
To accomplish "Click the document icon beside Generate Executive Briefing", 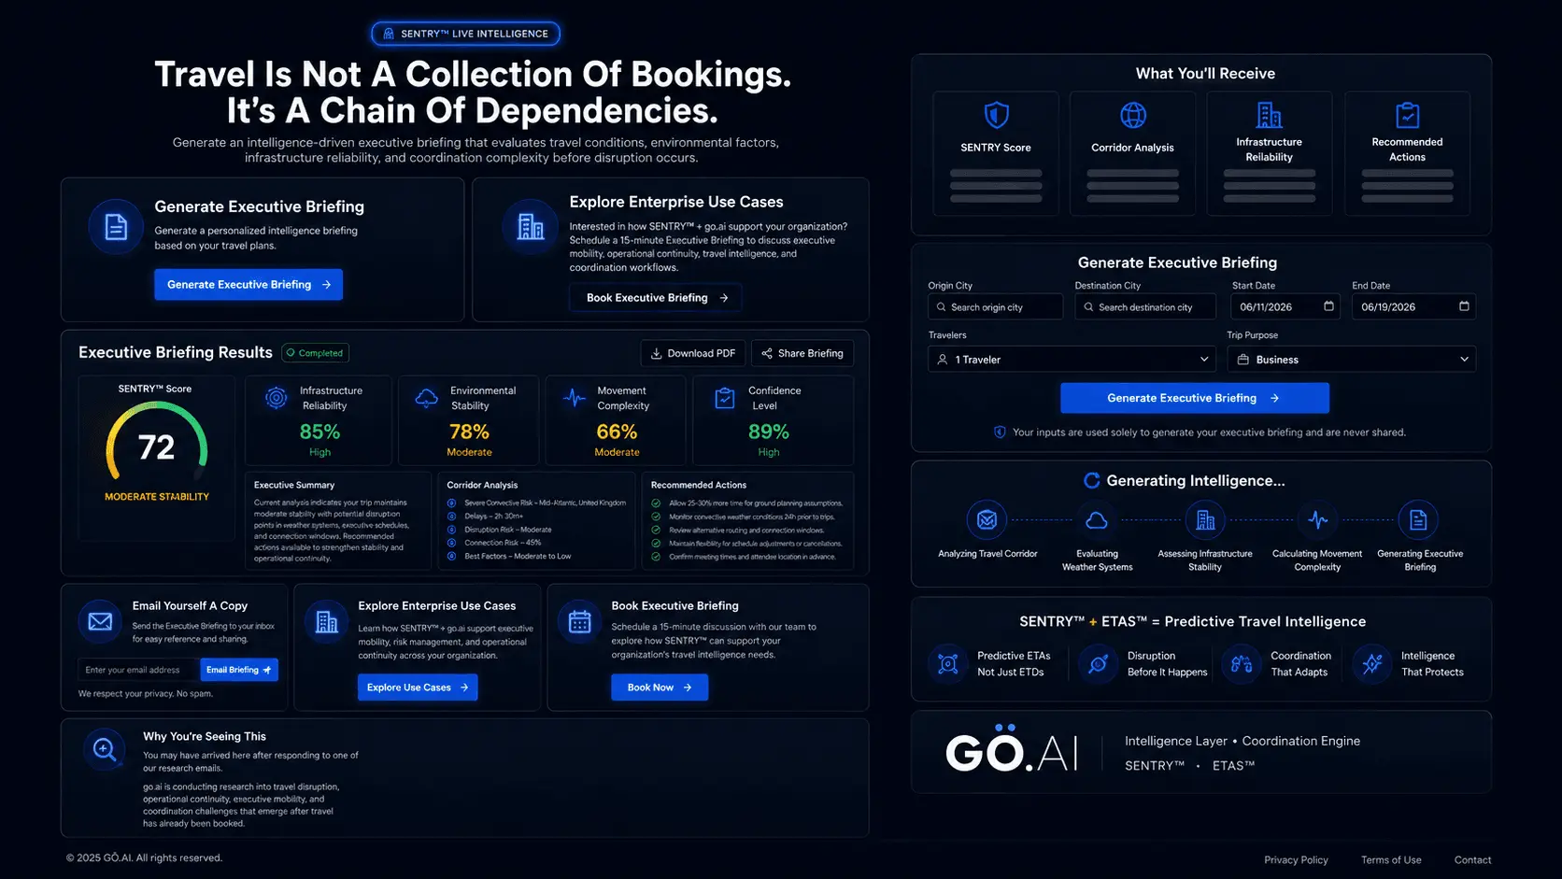I will point(116,227).
